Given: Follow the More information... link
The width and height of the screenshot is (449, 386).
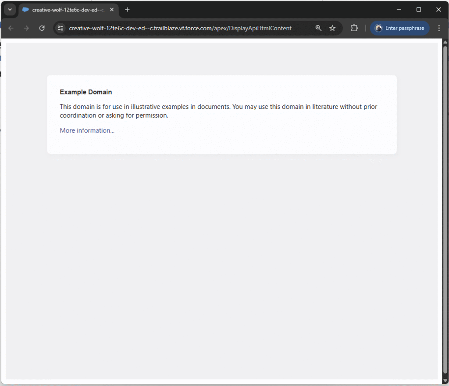Looking at the screenshot, I should [87, 130].
